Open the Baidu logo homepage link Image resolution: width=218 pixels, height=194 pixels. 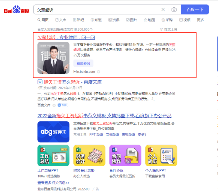(x=17, y=10)
